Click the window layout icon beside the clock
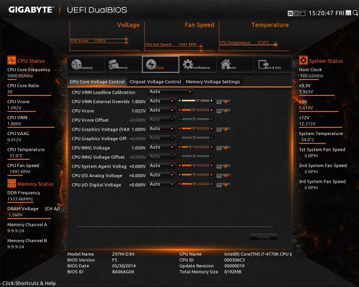359x287 pixels. 303,13
